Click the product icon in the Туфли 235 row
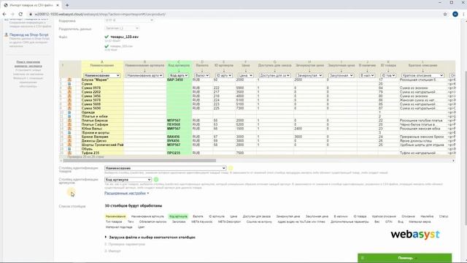467x263 pixels. coord(69,153)
